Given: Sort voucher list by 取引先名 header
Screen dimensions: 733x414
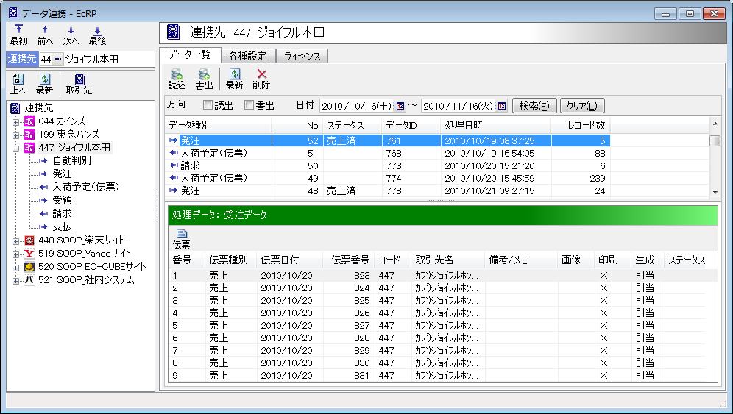Looking at the screenshot, I should [x=448, y=260].
